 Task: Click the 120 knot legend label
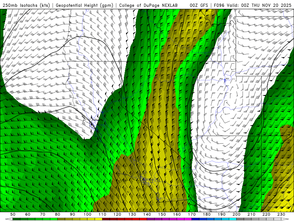point(117,214)
